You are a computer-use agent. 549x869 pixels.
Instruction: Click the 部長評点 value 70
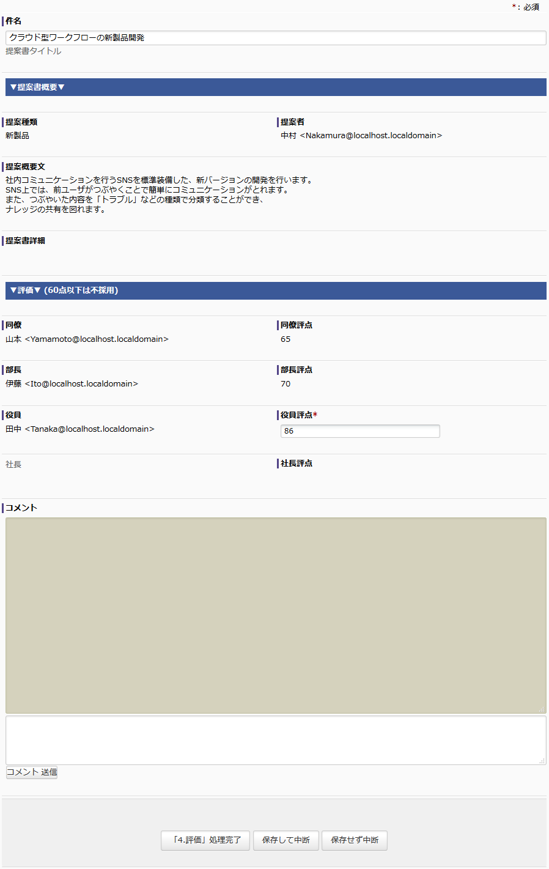tap(286, 384)
